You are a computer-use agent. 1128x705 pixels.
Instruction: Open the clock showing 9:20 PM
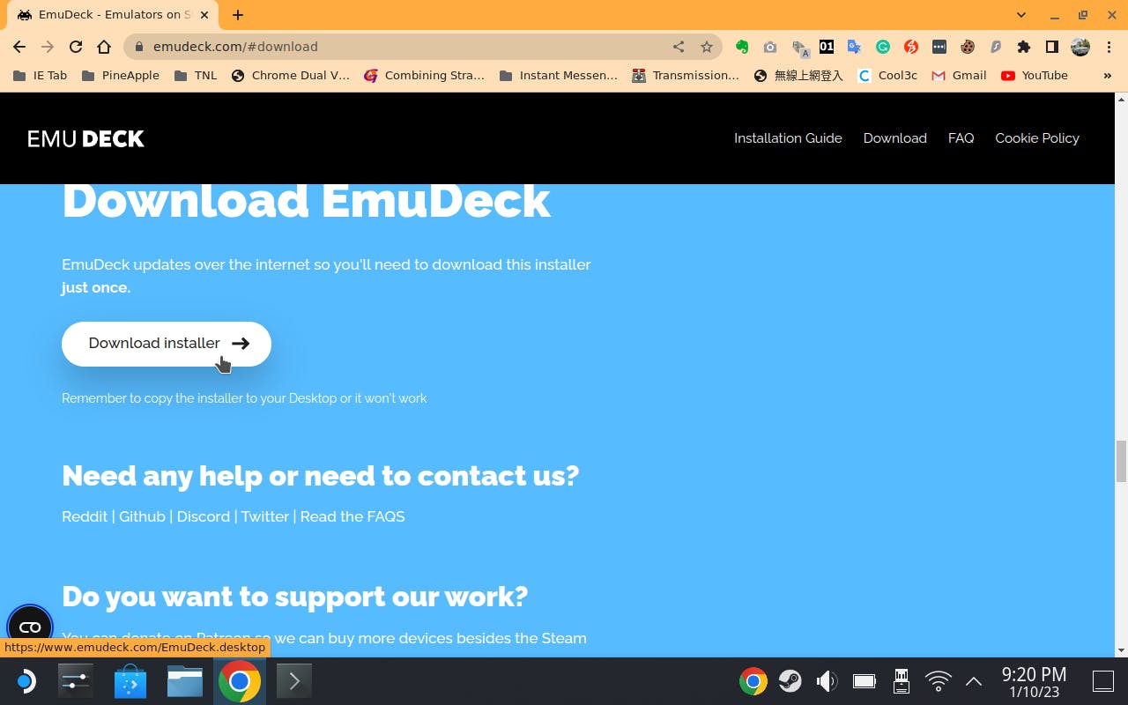(x=1034, y=681)
